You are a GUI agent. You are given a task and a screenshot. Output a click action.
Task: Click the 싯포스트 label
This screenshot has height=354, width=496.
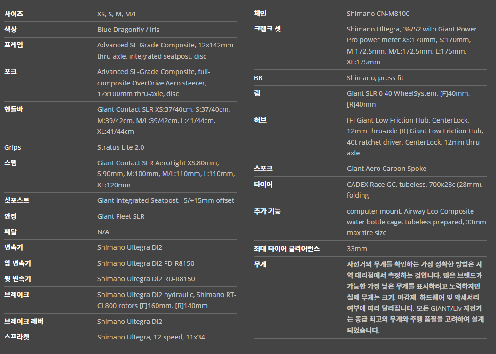(17, 200)
